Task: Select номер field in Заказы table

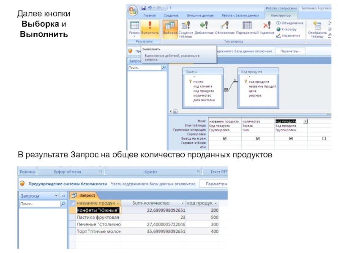Action: pyautogui.click(x=198, y=82)
